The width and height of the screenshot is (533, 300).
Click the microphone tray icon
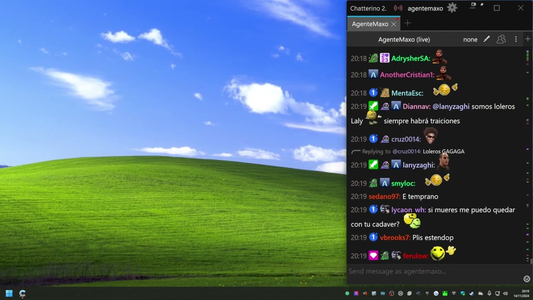489,293
